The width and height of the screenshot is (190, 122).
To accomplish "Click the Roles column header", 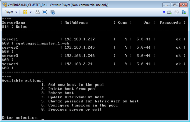I will tap(21, 27).
